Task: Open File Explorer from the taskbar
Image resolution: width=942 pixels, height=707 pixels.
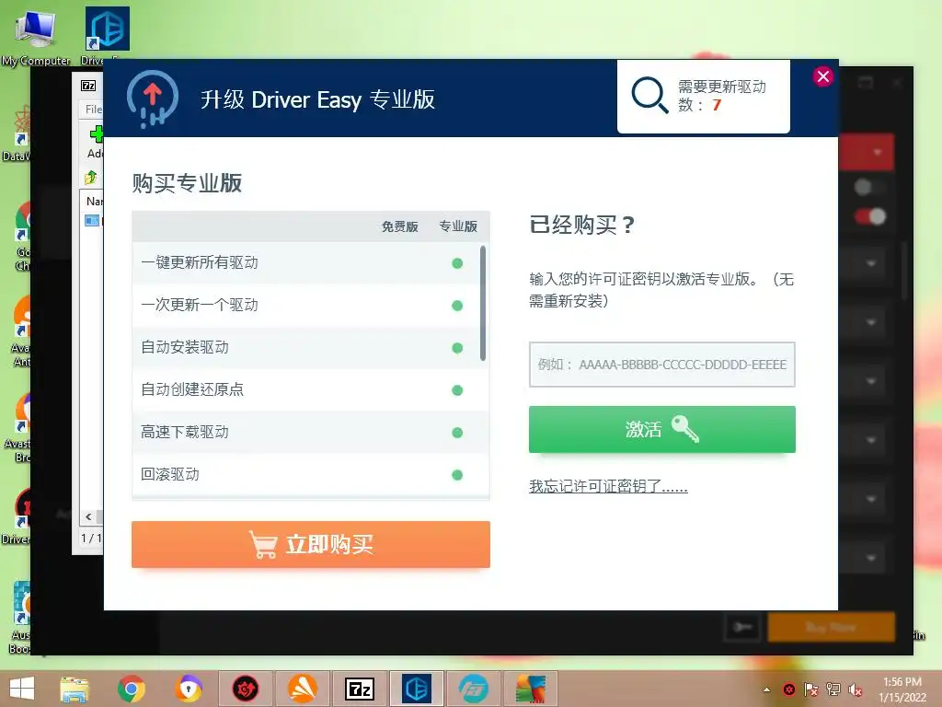Action: click(x=75, y=689)
